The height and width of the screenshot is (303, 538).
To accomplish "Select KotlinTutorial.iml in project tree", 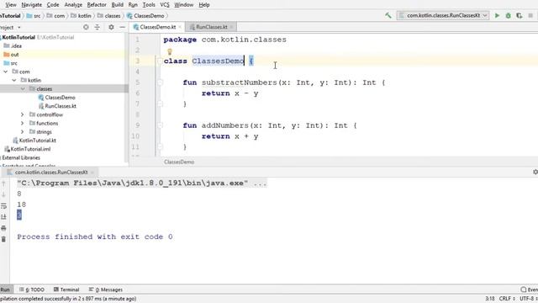I will tap(28, 149).
